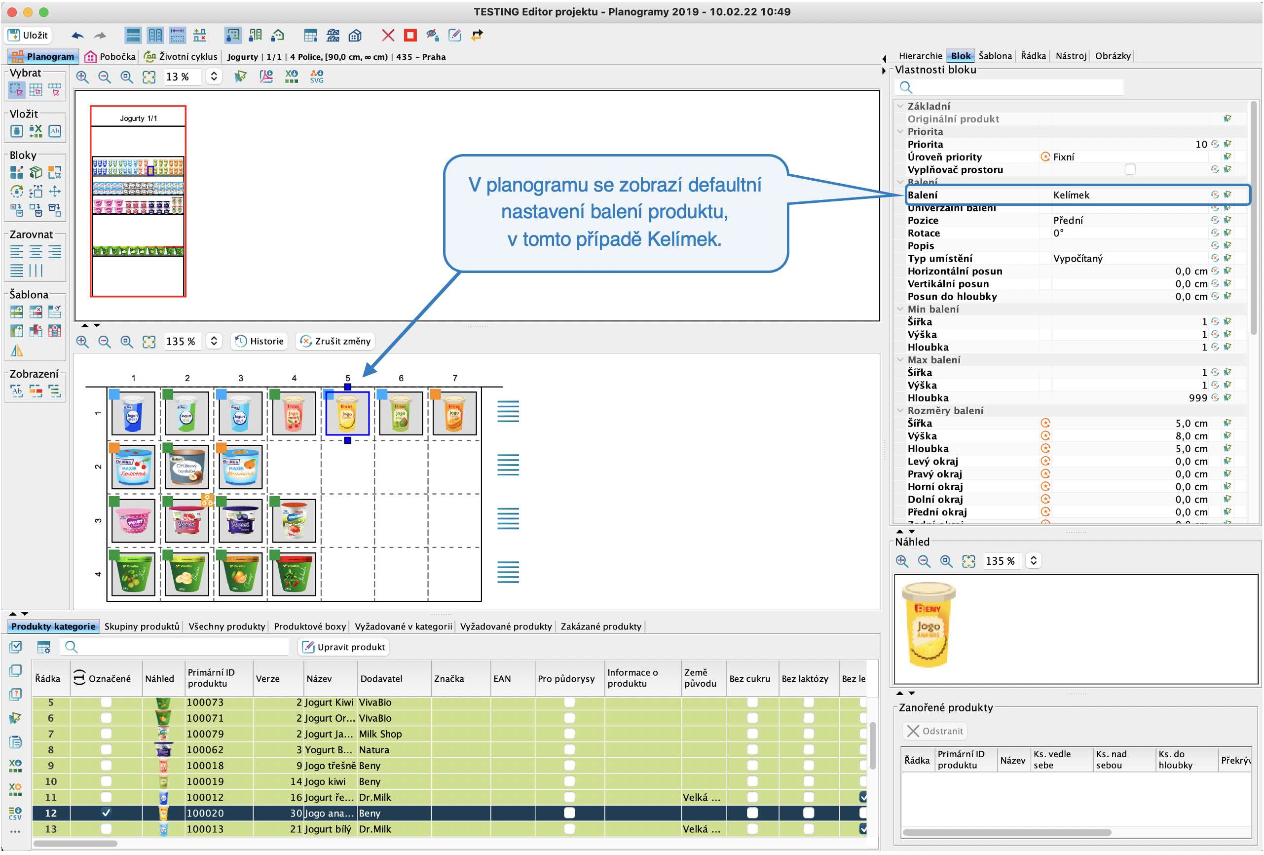
Task: Click first display icon under Zobrazení
Action: 16,391
